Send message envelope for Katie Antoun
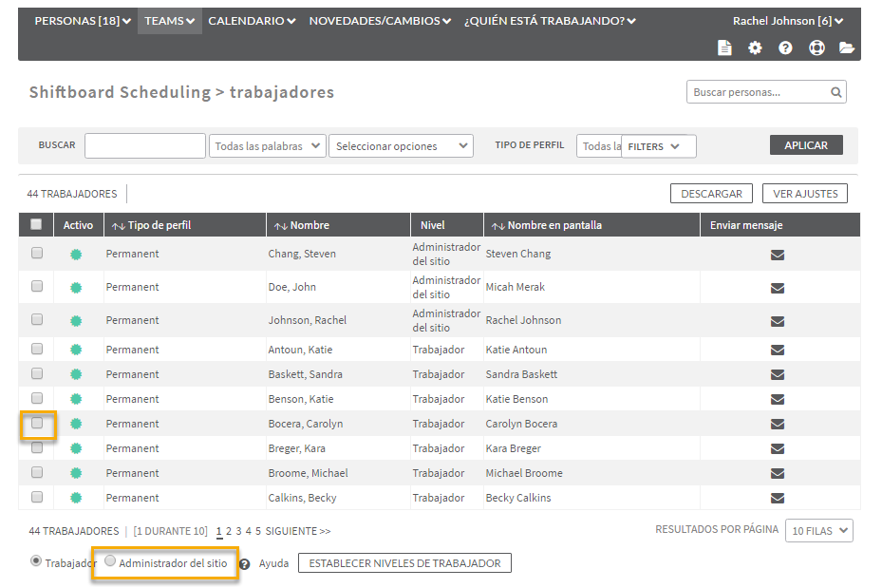Image resolution: width=882 pixels, height=588 pixels. (x=778, y=350)
